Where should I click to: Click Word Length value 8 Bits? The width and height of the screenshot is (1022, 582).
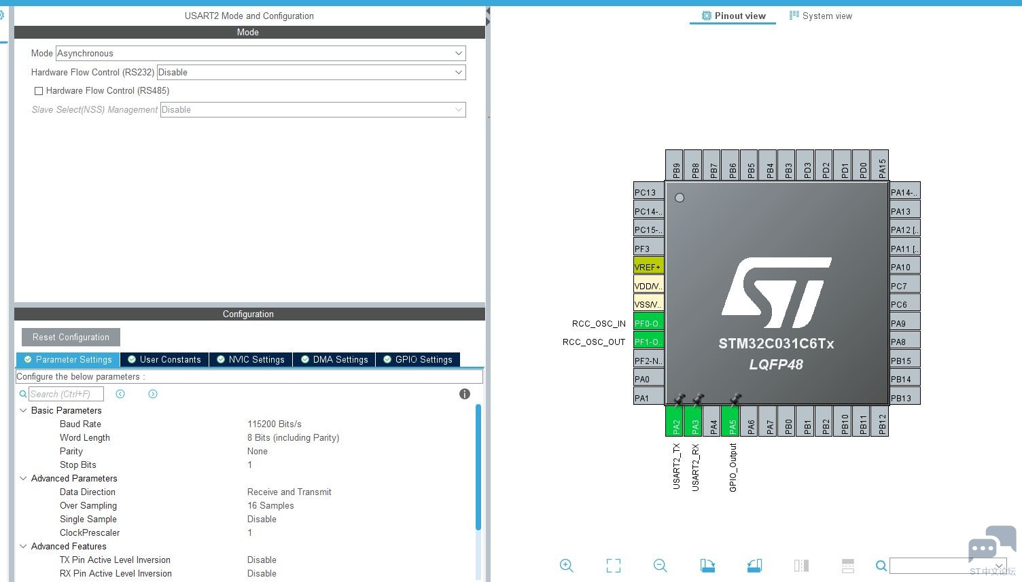pos(294,437)
